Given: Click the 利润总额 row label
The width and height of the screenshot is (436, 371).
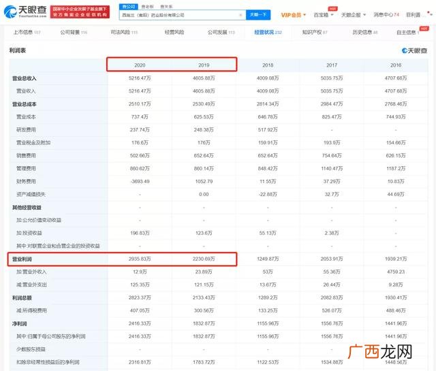Looking at the screenshot, I should point(22,298).
